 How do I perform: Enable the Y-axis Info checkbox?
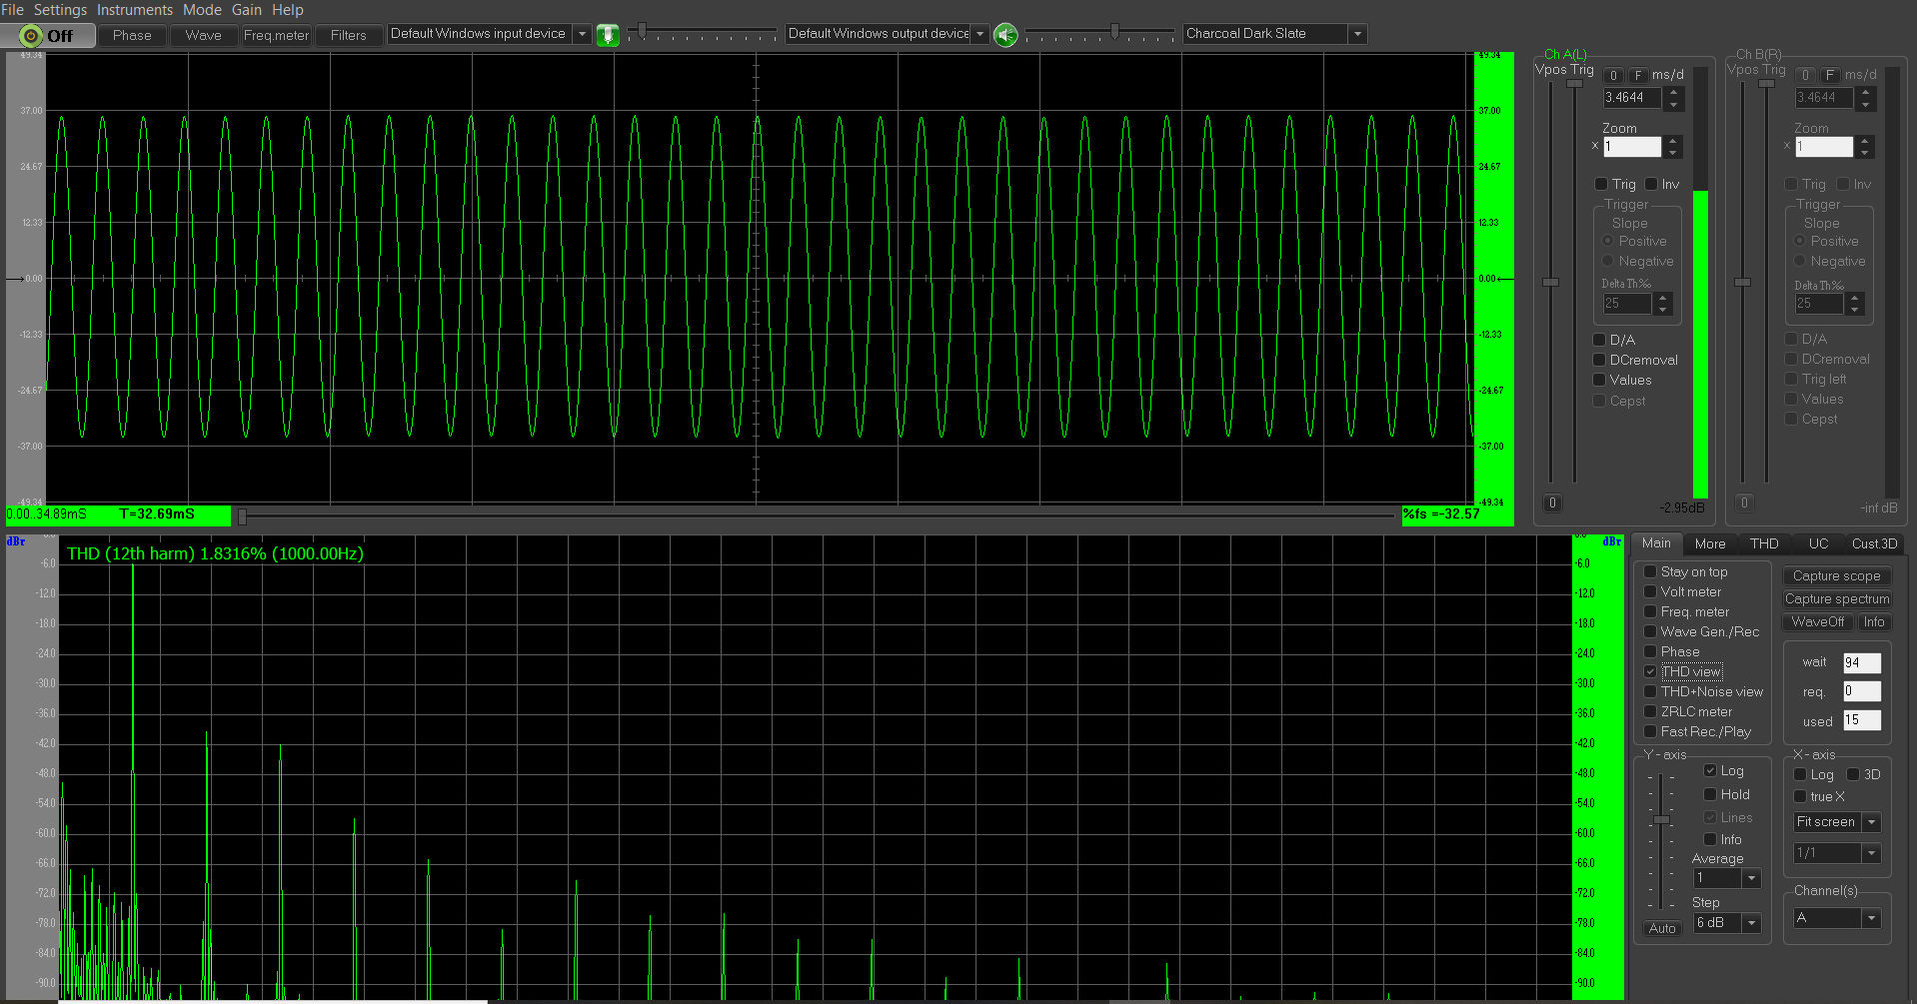click(x=1710, y=839)
